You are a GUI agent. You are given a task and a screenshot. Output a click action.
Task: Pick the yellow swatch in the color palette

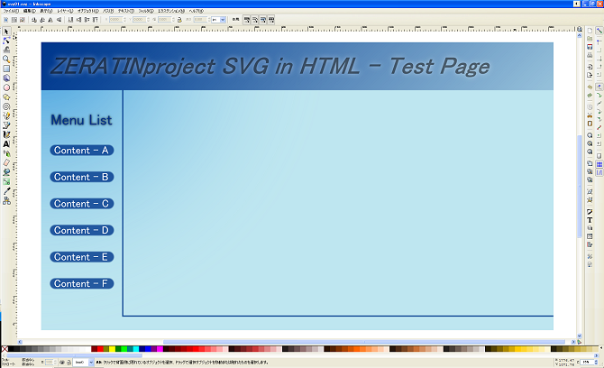(112, 349)
